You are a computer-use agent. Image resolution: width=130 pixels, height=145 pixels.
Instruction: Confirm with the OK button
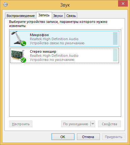63,137
